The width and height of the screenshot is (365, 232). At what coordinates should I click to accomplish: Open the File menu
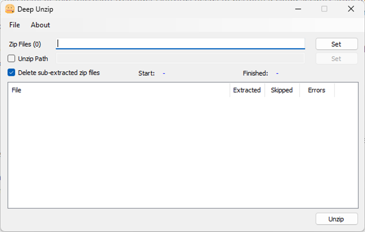(x=15, y=25)
